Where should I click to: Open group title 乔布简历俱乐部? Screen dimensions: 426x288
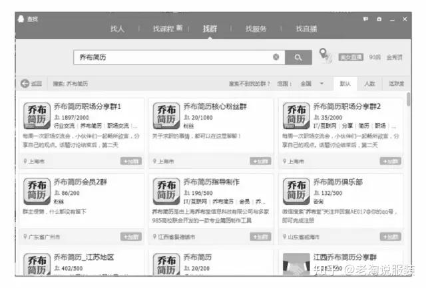coord(338,182)
